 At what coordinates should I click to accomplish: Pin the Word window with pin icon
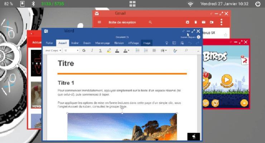[x=183, y=31]
